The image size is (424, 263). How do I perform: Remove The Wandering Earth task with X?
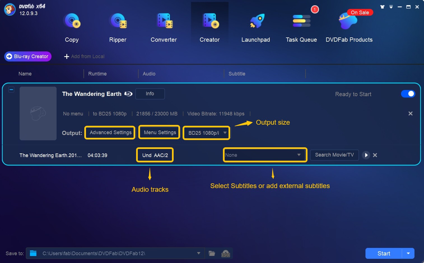pyautogui.click(x=411, y=113)
